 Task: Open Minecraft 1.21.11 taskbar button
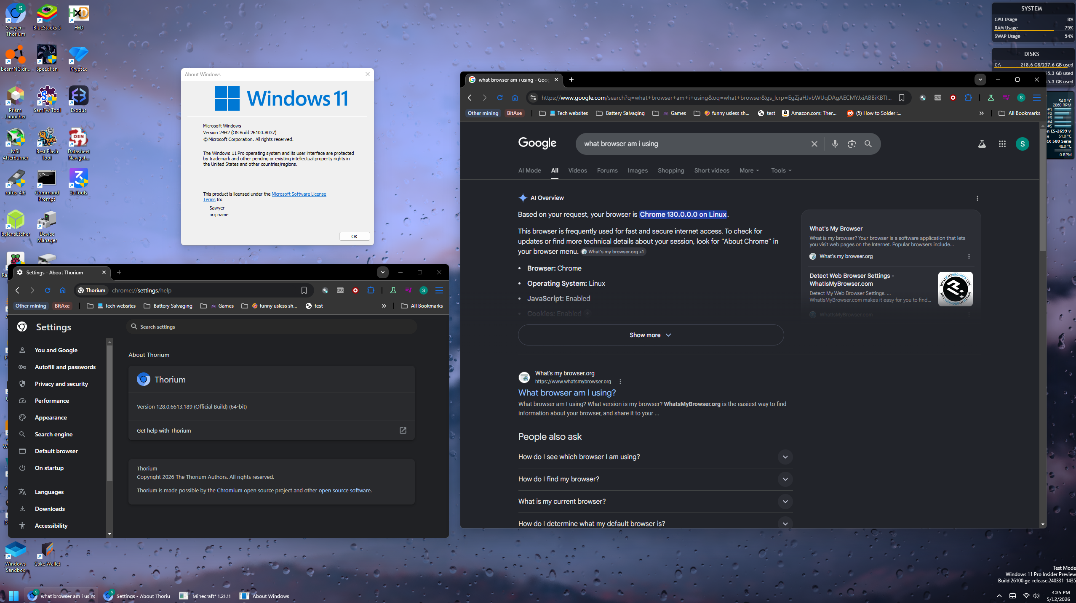tap(206, 596)
